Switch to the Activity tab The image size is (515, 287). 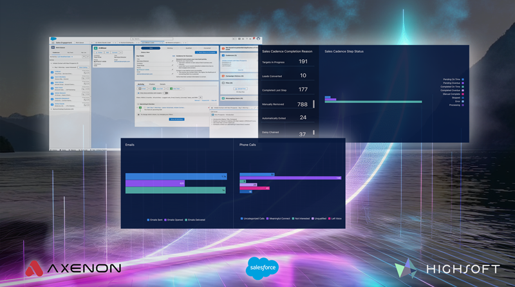tap(141, 84)
